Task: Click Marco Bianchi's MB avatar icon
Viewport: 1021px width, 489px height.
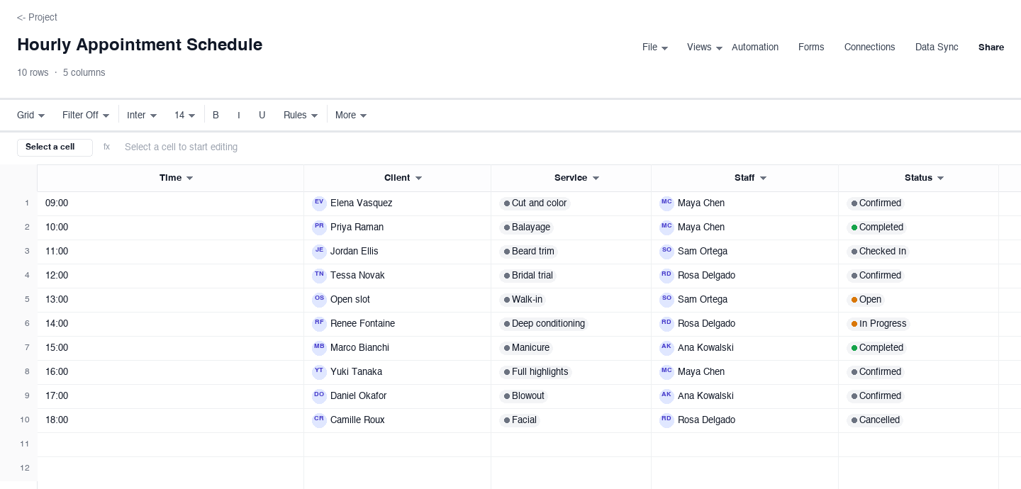Action: coord(319,348)
